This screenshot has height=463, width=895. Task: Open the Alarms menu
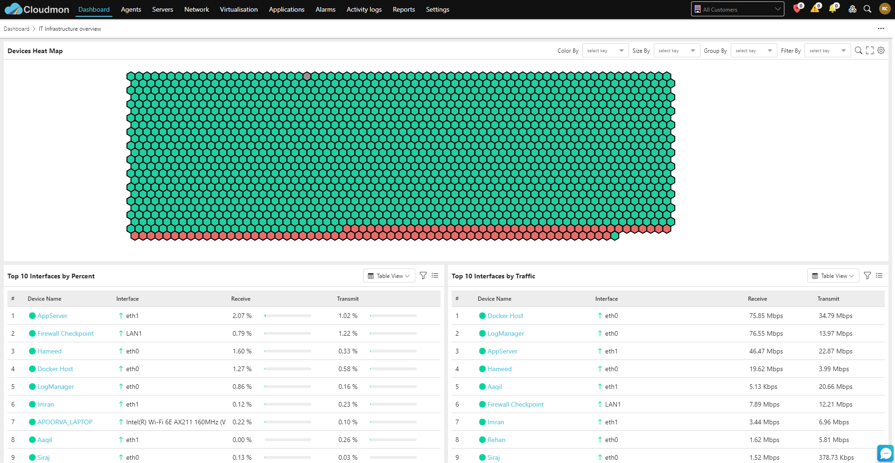pyautogui.click(x=325, y=9)
